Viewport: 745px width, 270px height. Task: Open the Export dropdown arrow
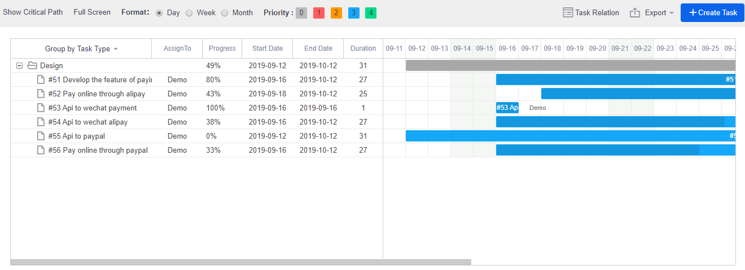coord(672,13)
